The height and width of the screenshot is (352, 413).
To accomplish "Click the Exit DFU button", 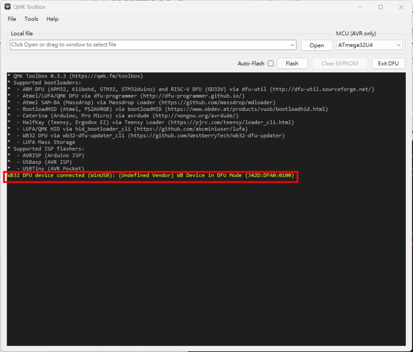I will [388, 63].
